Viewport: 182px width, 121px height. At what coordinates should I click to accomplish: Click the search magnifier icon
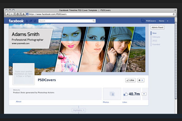tap(94, 21)
